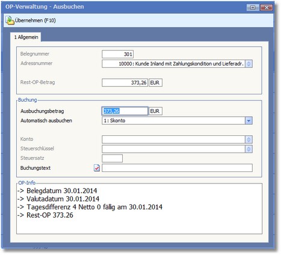Switch to the '1 Allgemein' tab

tap(26, 37)
